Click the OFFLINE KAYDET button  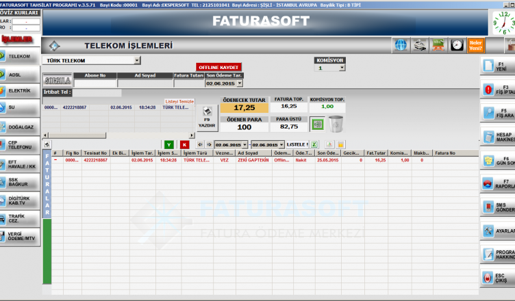pyautogui.click(x=218, y=67)
